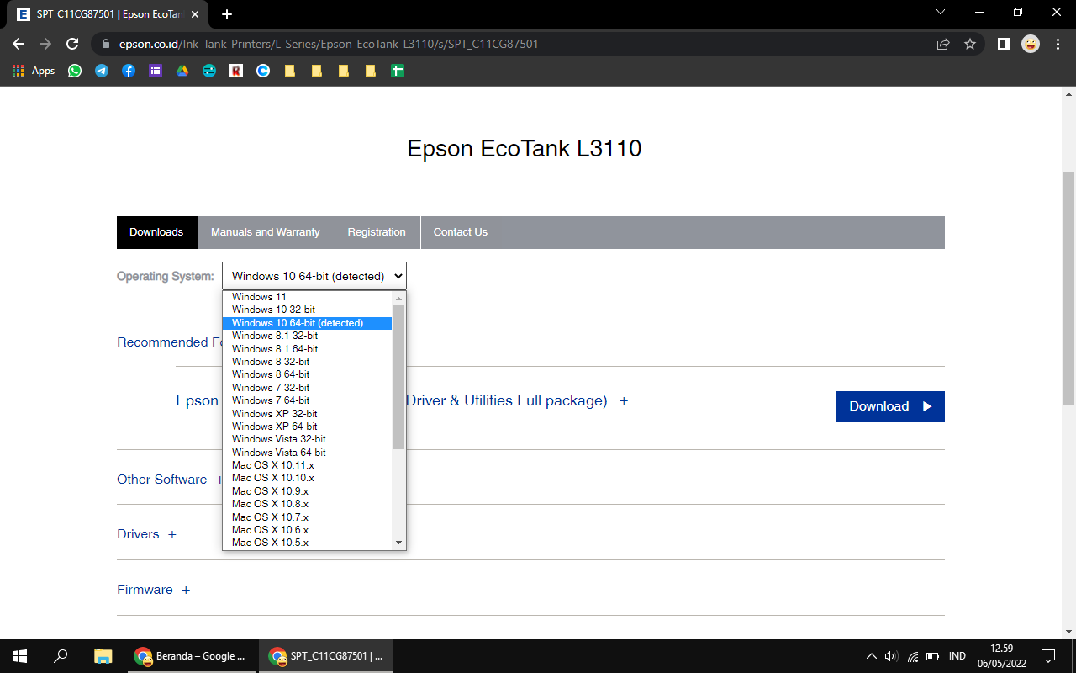The width and height of the screenshot is (1076, 673).
Task: Select Windows 10 32-bit option
Action: click(308, 310)
